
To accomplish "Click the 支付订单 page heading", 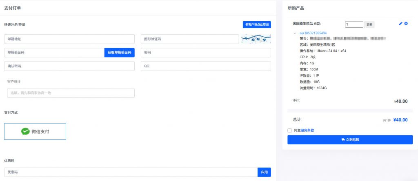I will [13, 8].
